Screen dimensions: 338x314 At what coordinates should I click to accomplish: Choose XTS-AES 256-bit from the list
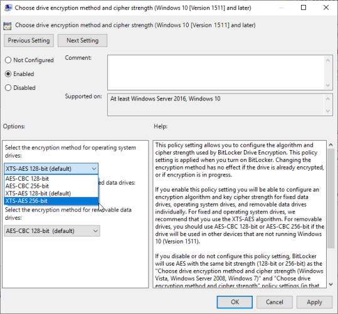pyautogui.click(x=51, y=201)
